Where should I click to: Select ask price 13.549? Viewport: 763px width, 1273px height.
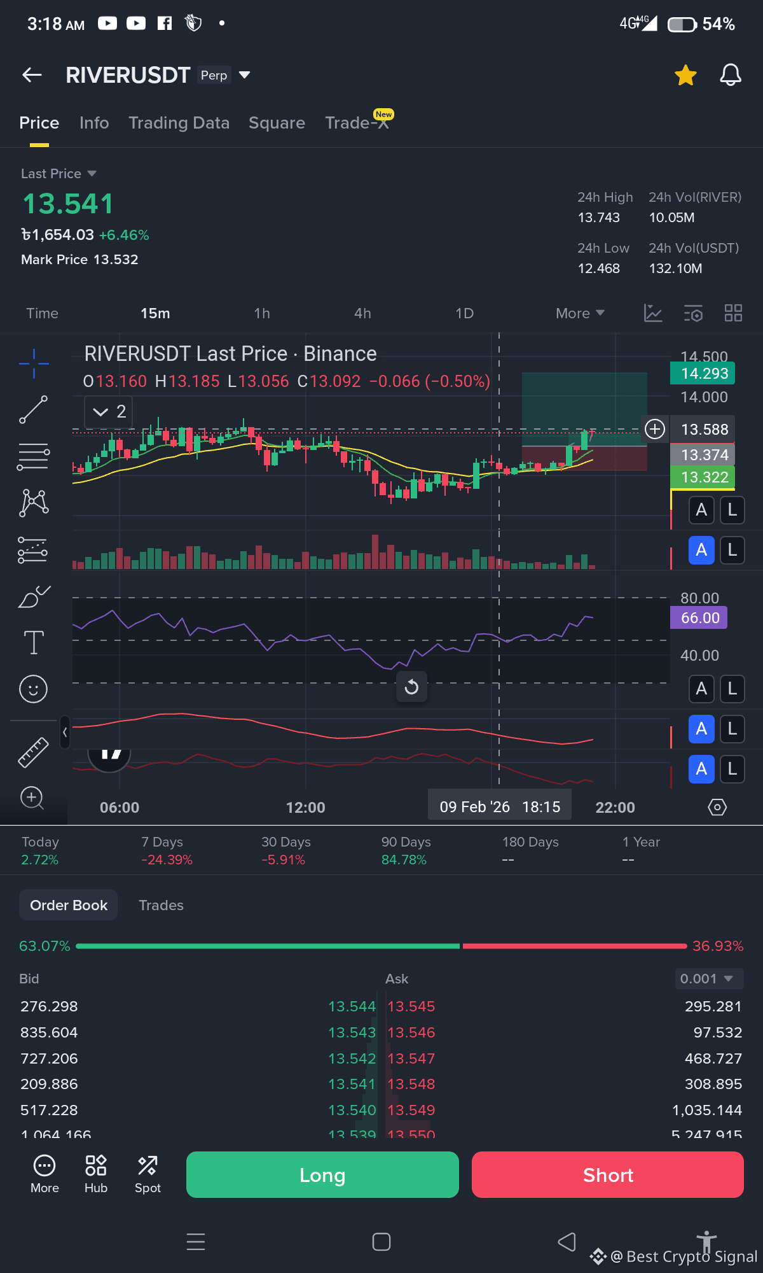(411, 1110)
